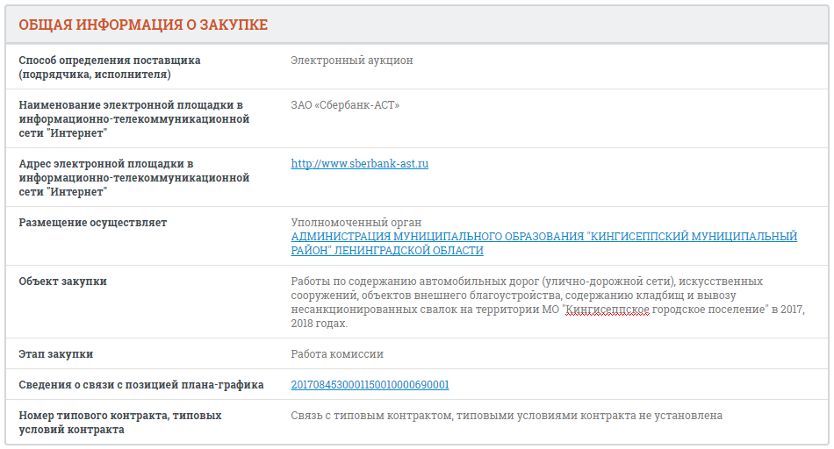Open plan-schedule position link 2017084530001150010000690001
This screenshot has height=449, width=834.
370,385
